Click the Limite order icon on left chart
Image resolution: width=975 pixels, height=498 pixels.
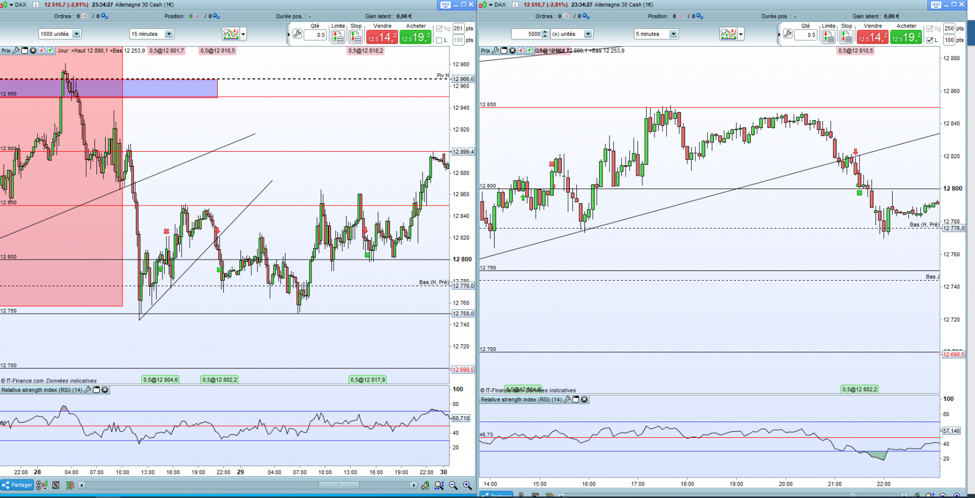[x=337, y=37]
